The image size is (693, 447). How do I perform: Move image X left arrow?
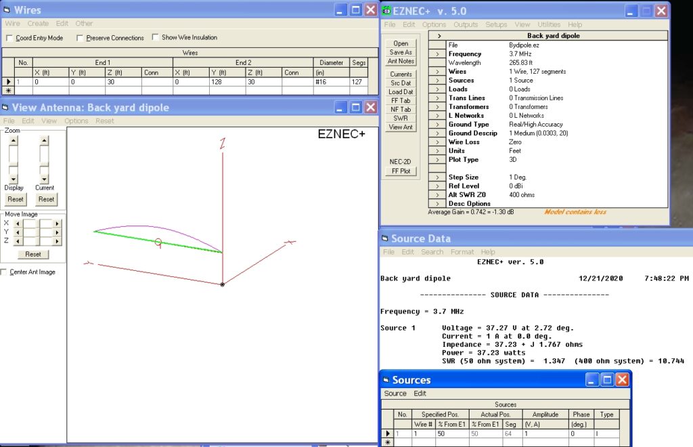click(18, 223)
